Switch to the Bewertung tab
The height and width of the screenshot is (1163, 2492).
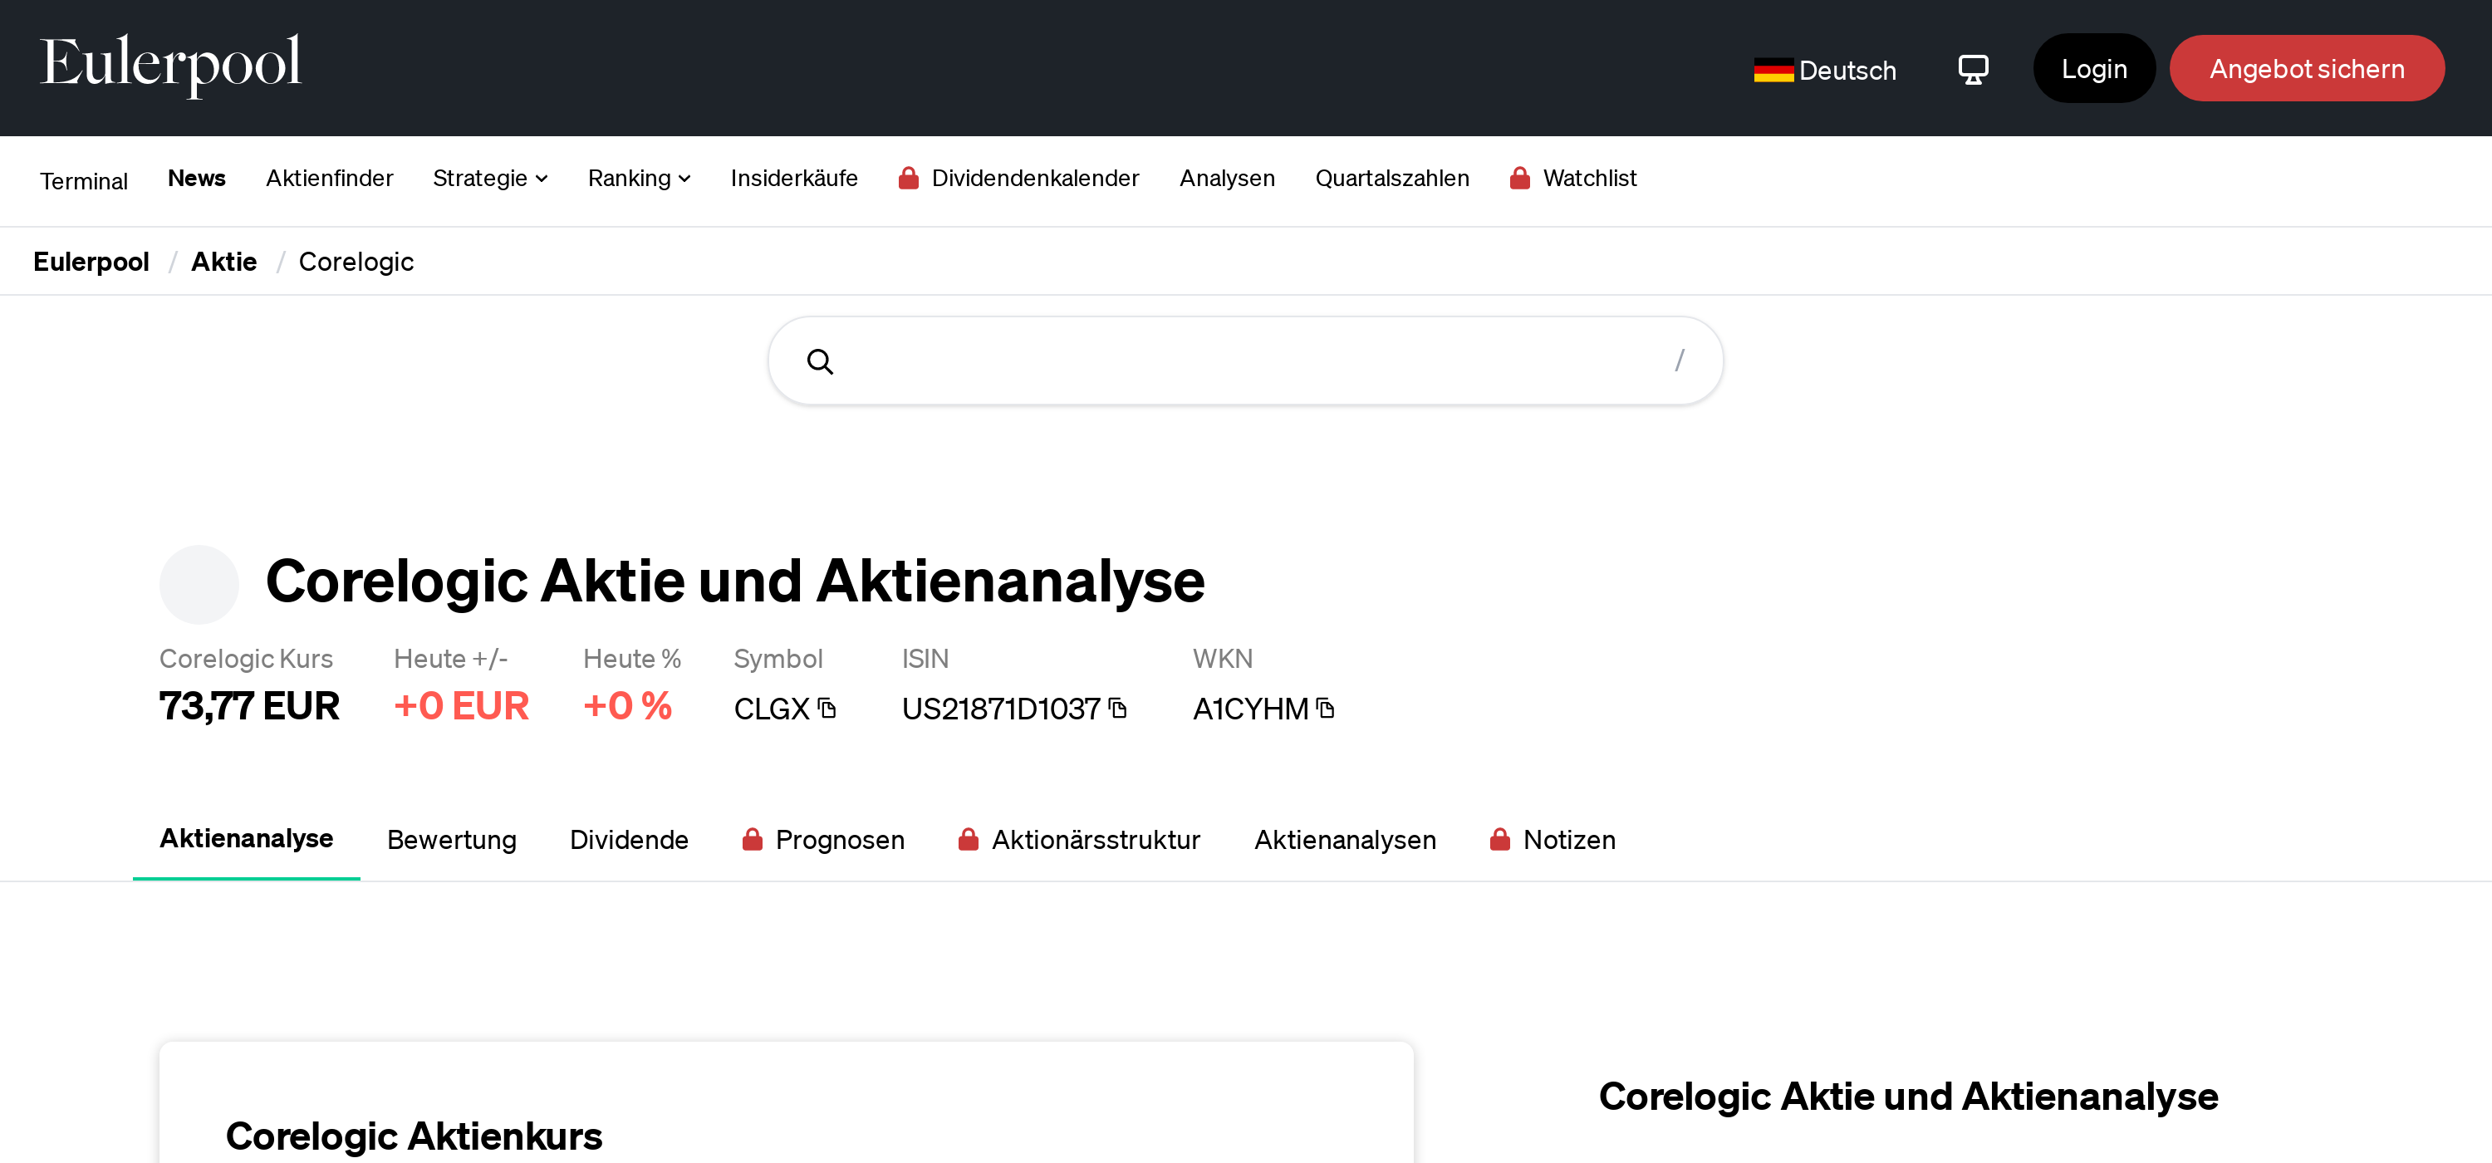tap(451, 839)
